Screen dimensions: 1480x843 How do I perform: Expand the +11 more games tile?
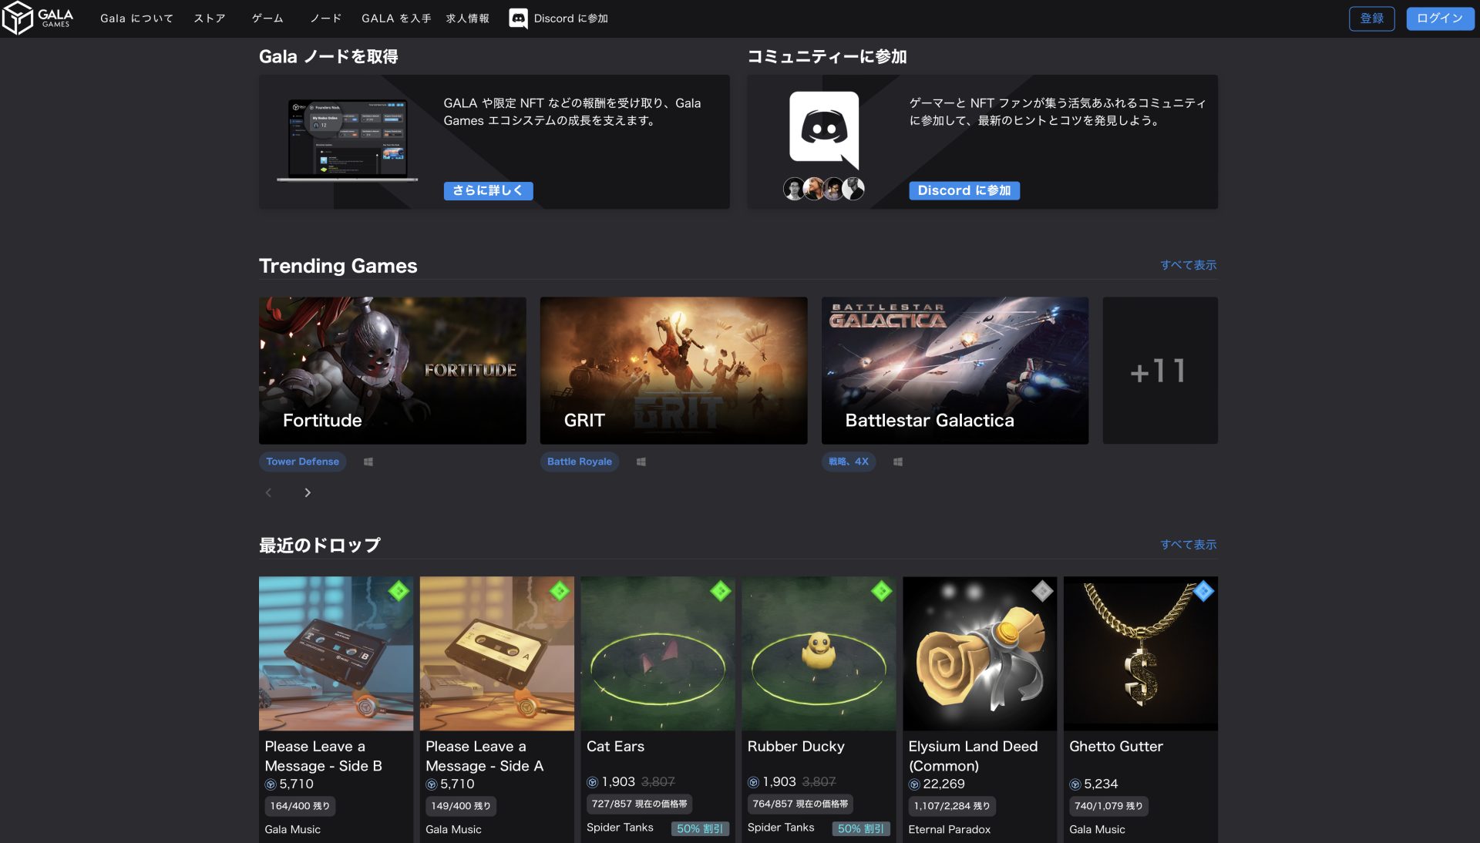(1159, 371)
